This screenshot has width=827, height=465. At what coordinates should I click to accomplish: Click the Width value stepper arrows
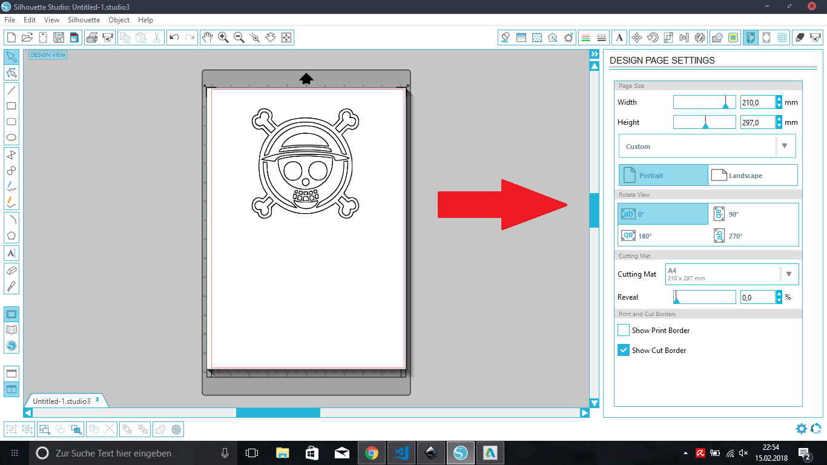(779, 102)
